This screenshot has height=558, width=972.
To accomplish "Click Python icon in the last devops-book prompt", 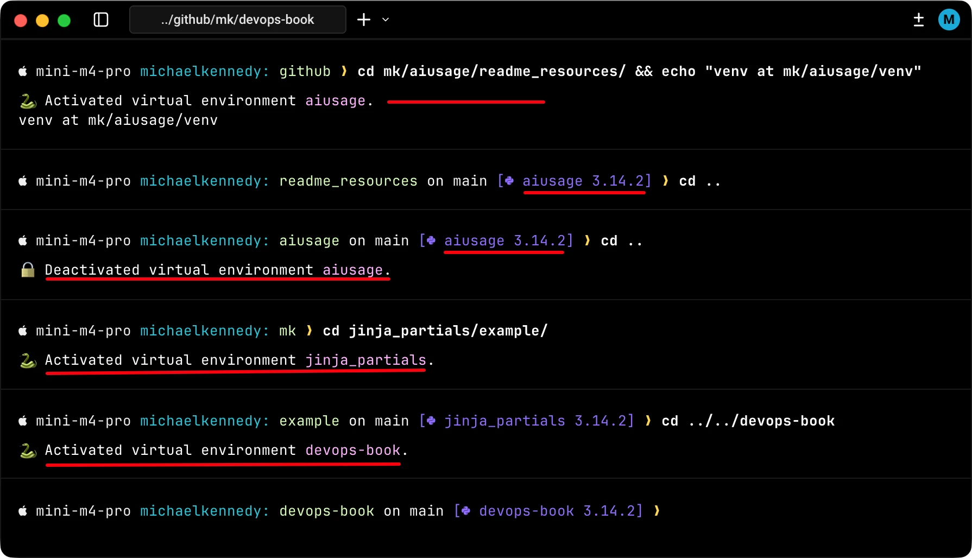I will (x=466, y=511).
